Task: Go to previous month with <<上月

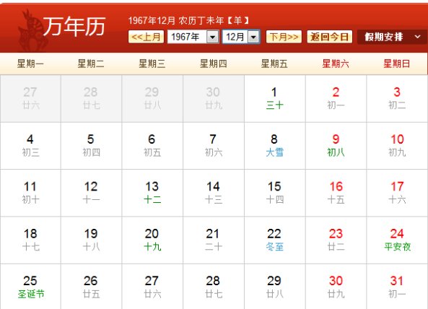Action: click(x=146, y=37)
